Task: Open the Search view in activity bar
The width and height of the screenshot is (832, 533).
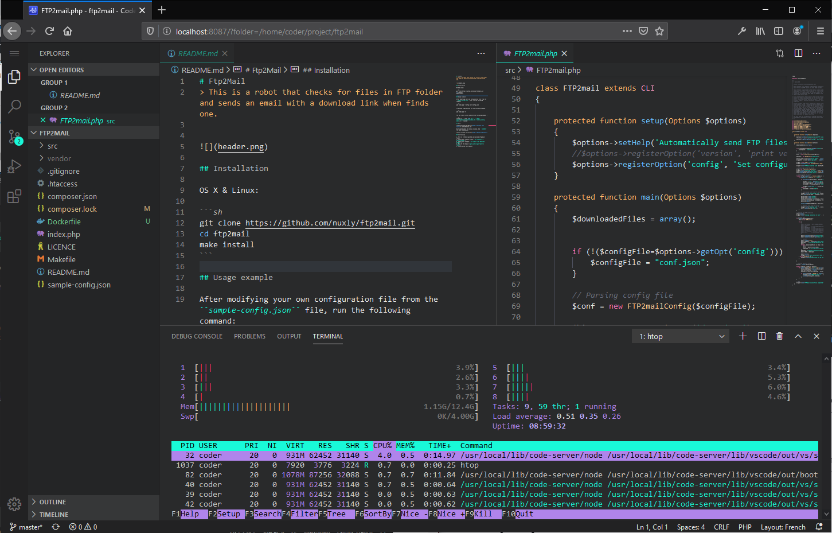Action: (14, 107)
